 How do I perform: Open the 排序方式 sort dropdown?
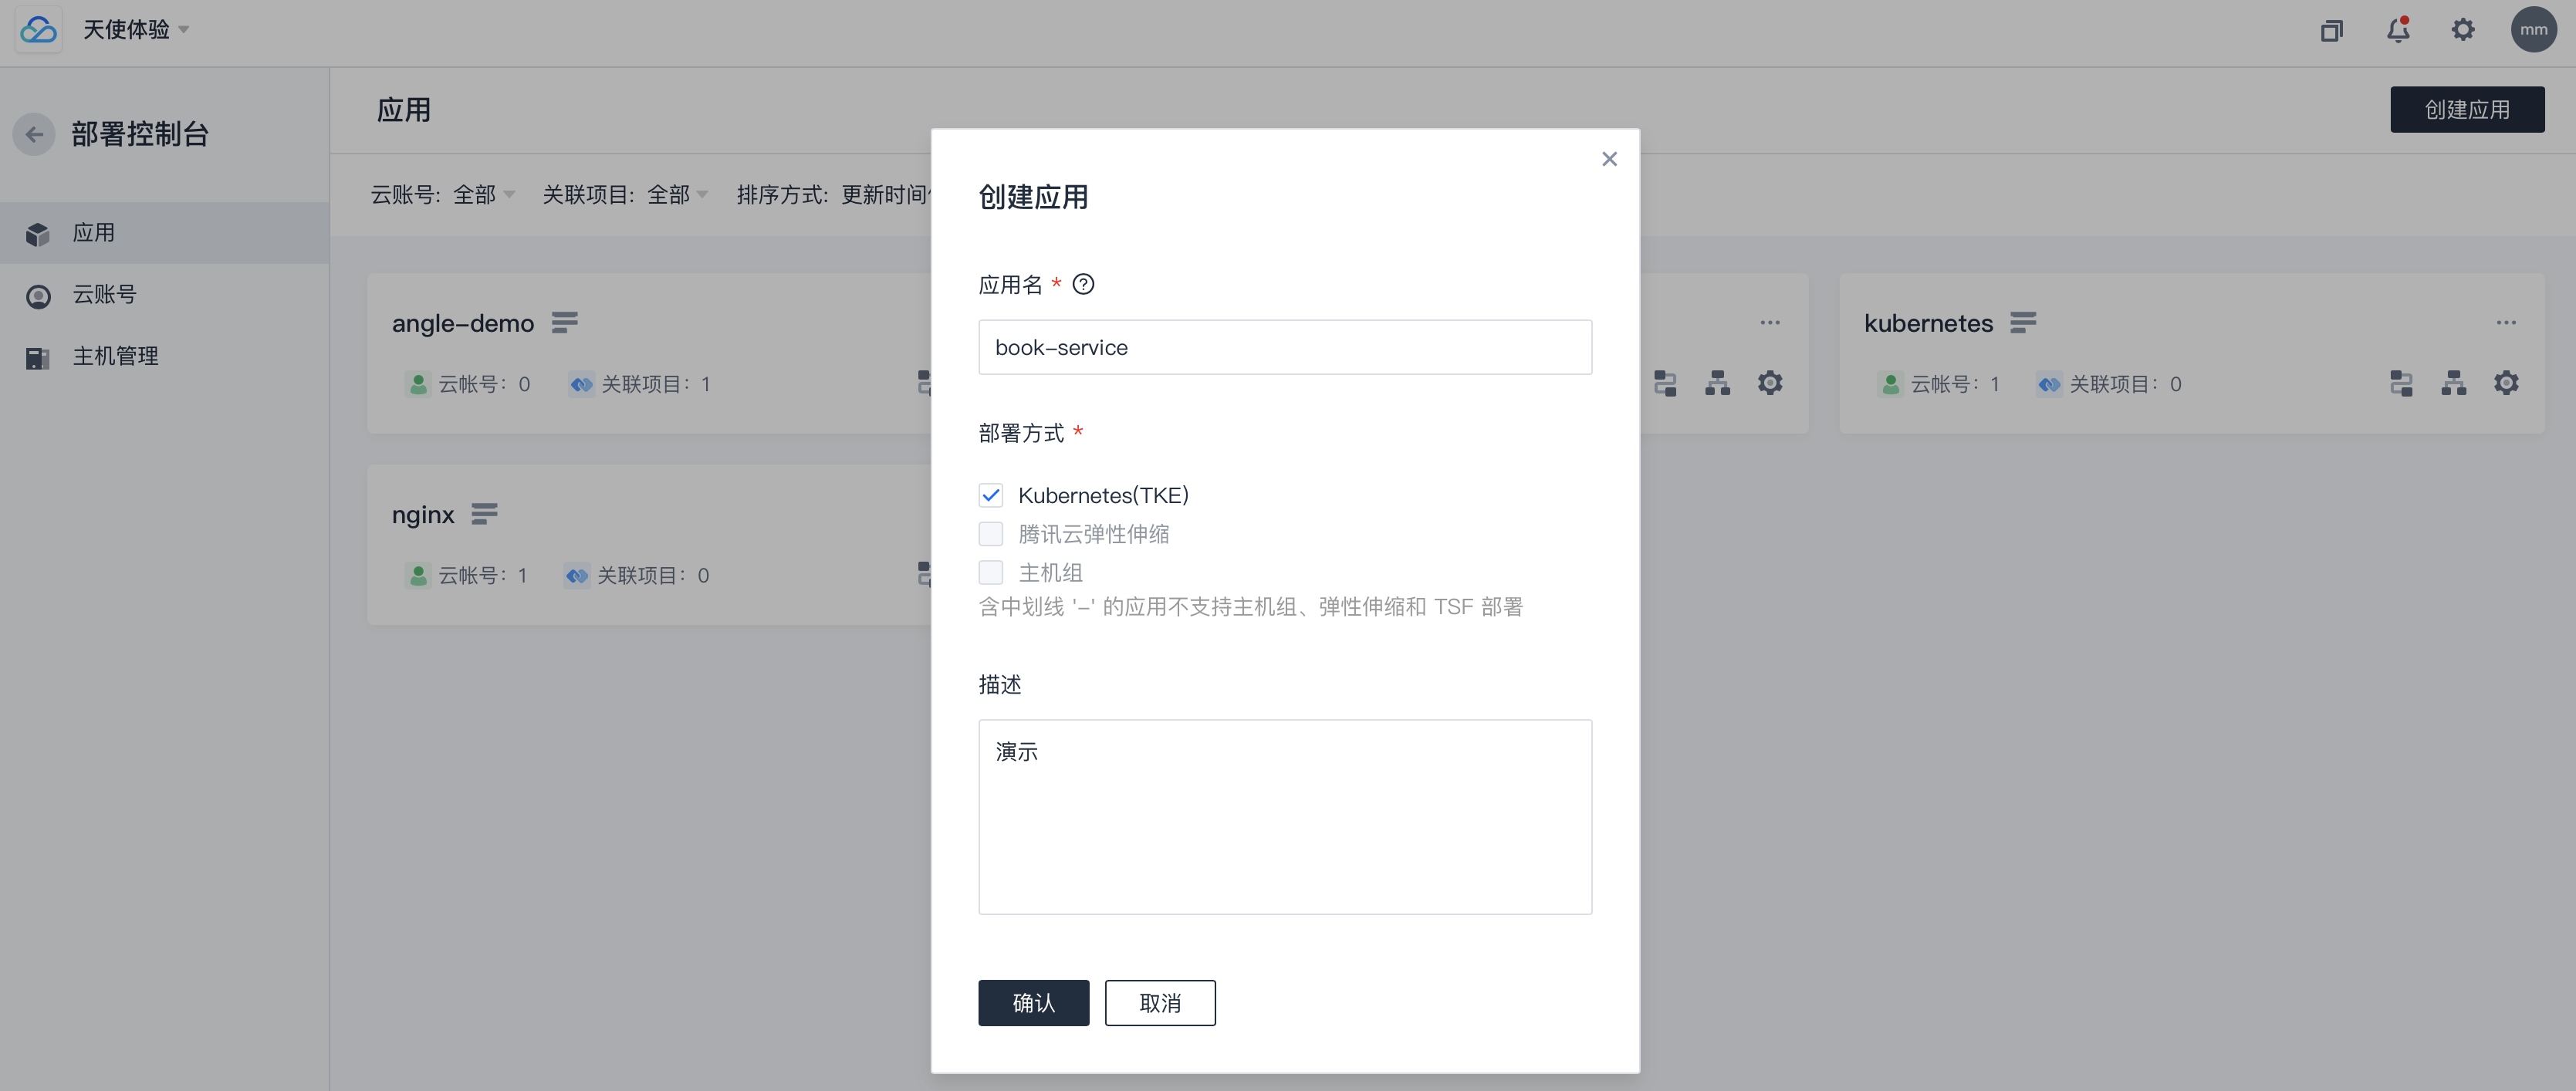tap(834, 194)
